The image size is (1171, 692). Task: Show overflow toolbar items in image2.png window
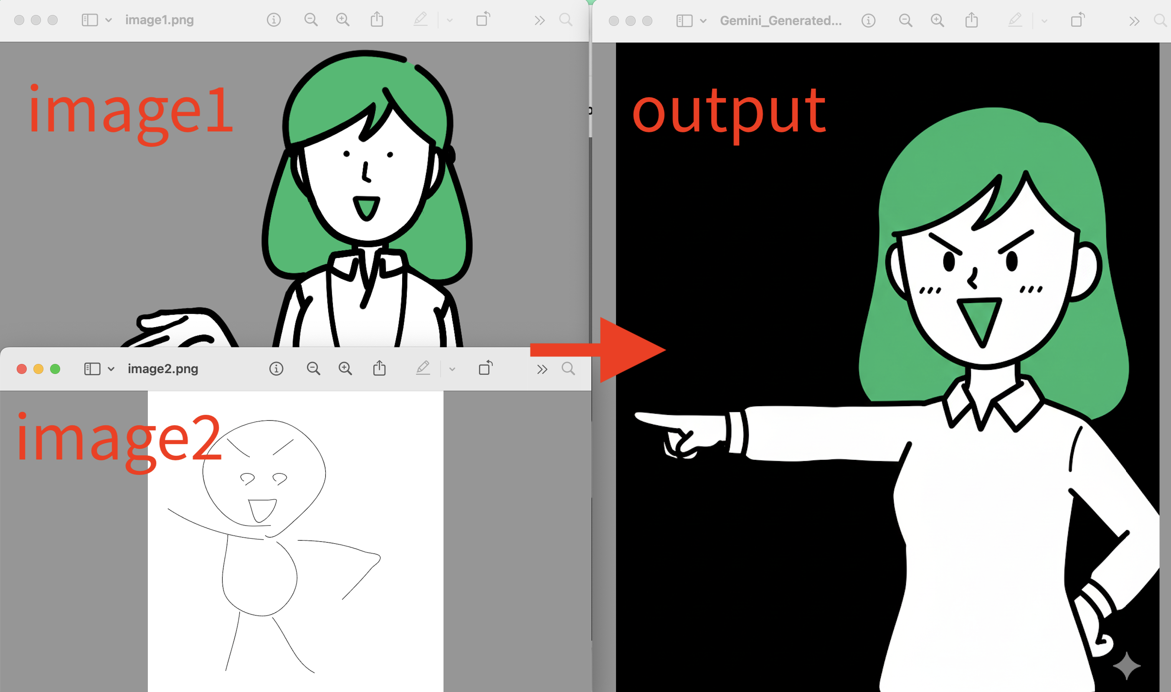coord(542,369)
